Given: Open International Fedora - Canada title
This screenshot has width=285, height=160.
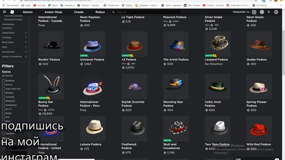Looking at the screenshot, I should [50, 19].
